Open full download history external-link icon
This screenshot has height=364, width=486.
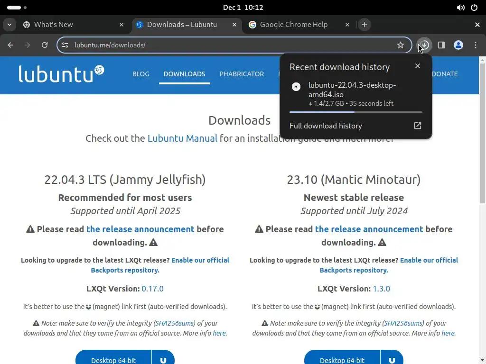pos(418,126)
